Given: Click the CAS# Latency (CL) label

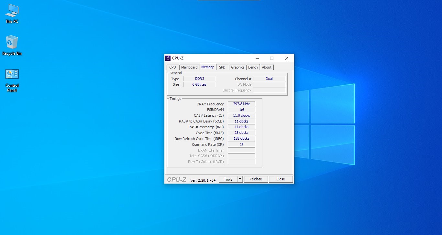Looking at the screenshot, I should pyautogui.click(x=209, y=115).
